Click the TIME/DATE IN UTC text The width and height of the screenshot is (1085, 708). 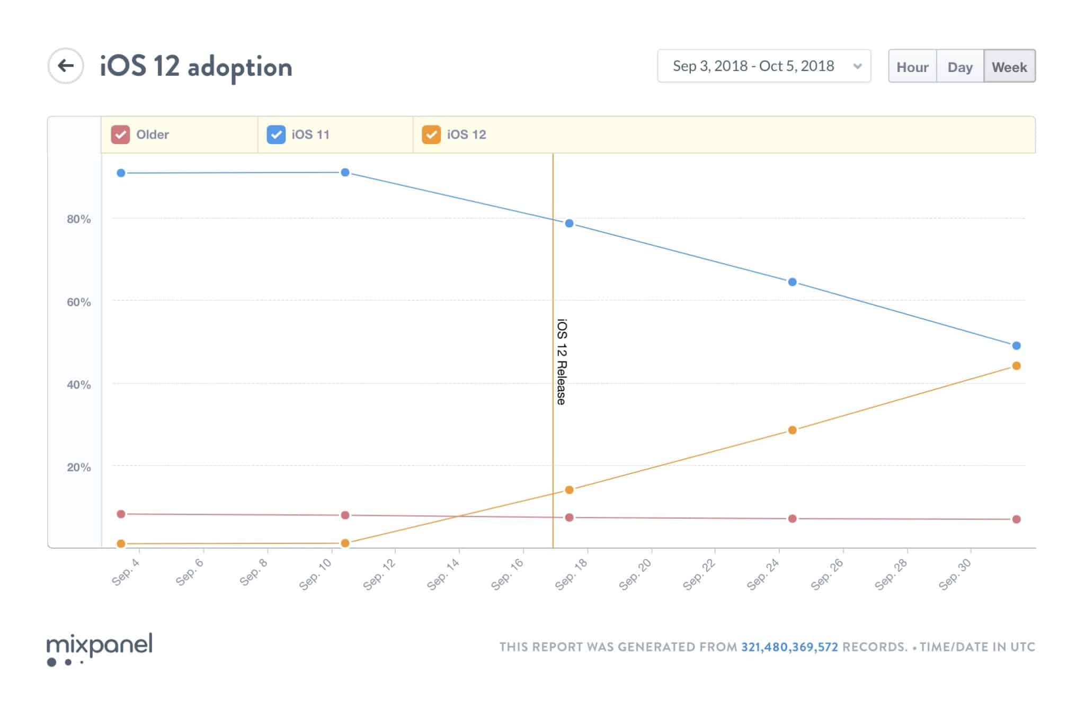click(x=977, y=647)
